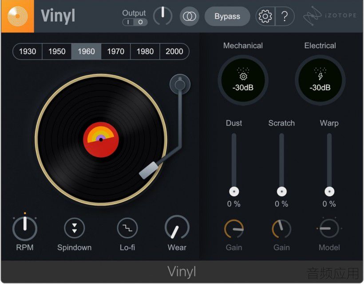
Task: Click the Vinyl title in the header
Action: coord(58,16)
